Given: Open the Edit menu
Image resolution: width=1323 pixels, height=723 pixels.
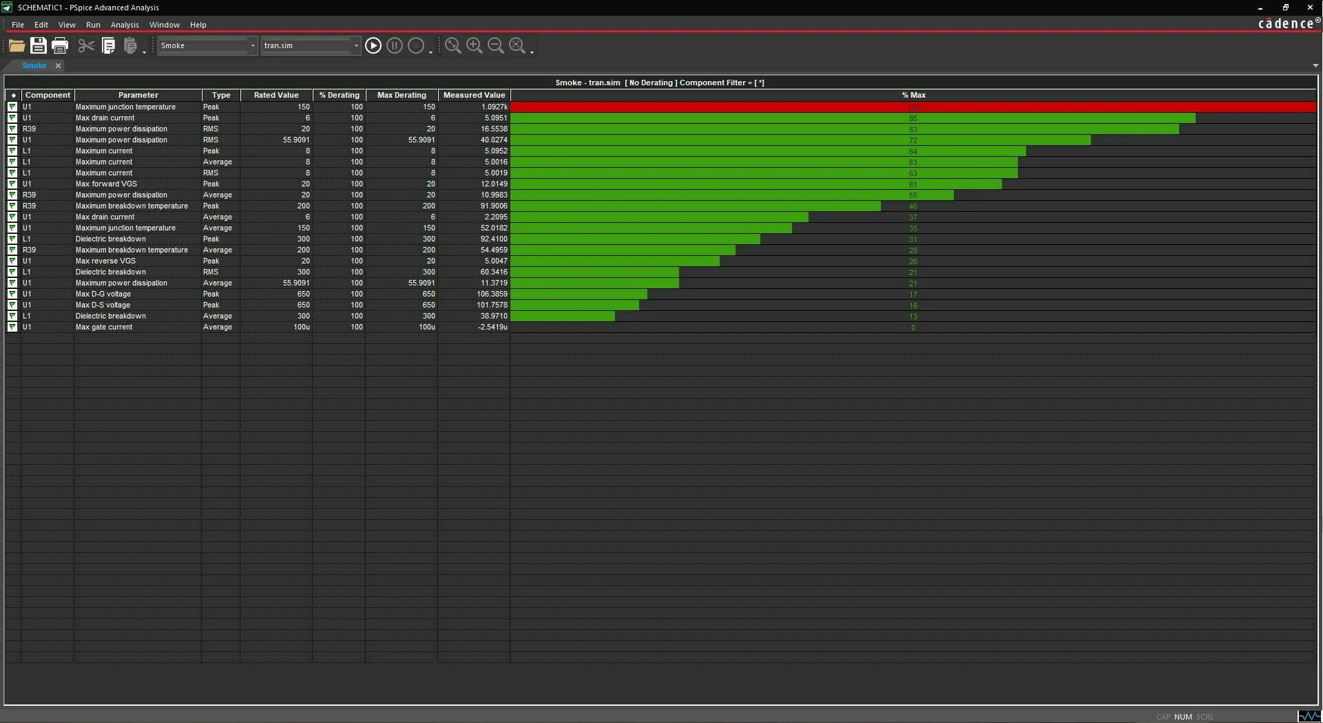Looking at the screenshot, I should pyautogui.click(x=41, y=25).
